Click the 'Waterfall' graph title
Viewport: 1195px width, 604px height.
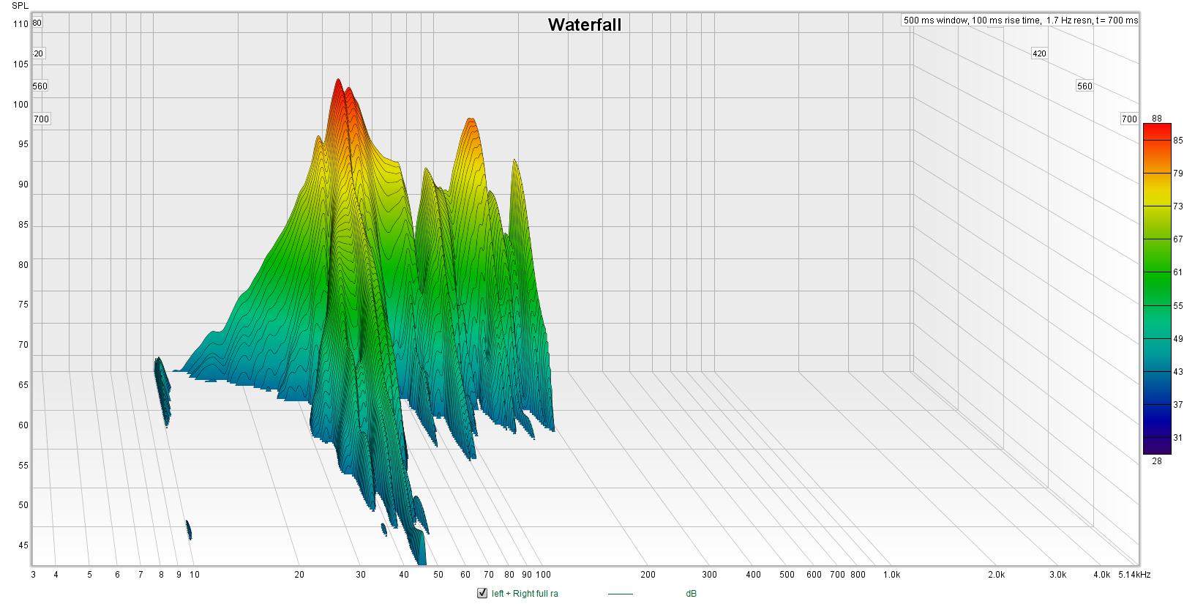click(585, 24)
